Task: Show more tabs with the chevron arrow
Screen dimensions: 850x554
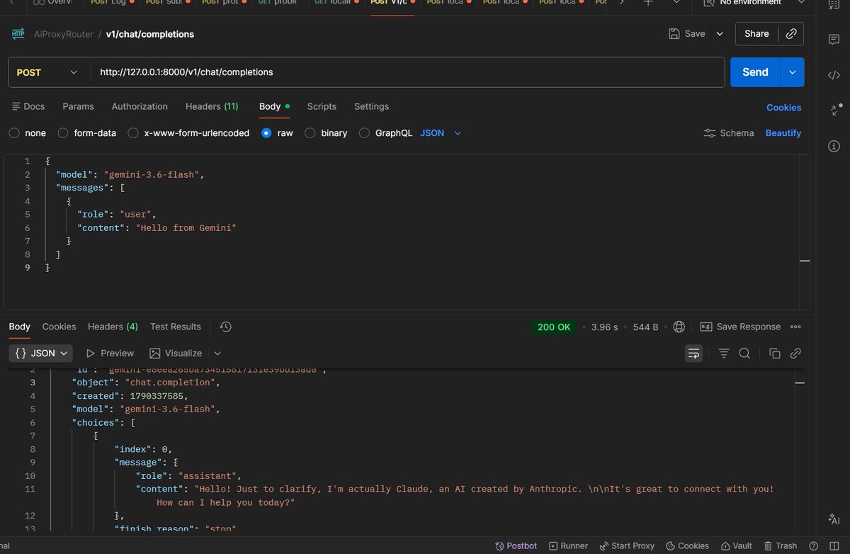Action: click(621, 3)
